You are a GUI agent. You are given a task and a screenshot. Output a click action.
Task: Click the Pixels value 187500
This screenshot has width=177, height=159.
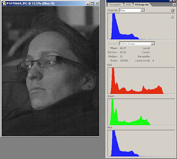124,61
